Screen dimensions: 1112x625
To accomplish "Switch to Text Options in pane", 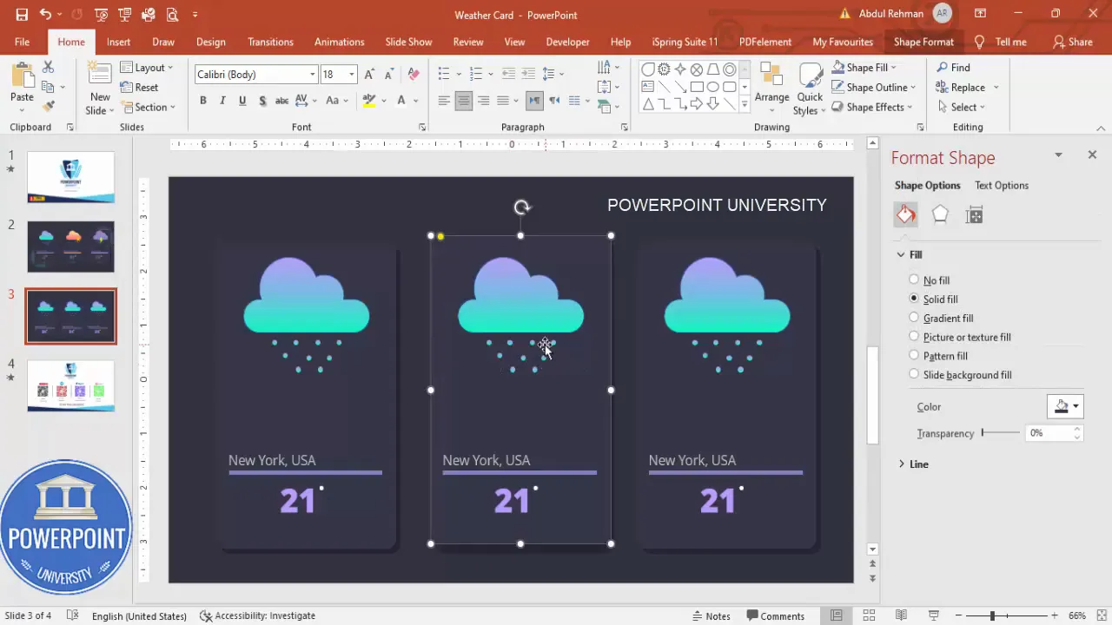I will pos(1001,185).
